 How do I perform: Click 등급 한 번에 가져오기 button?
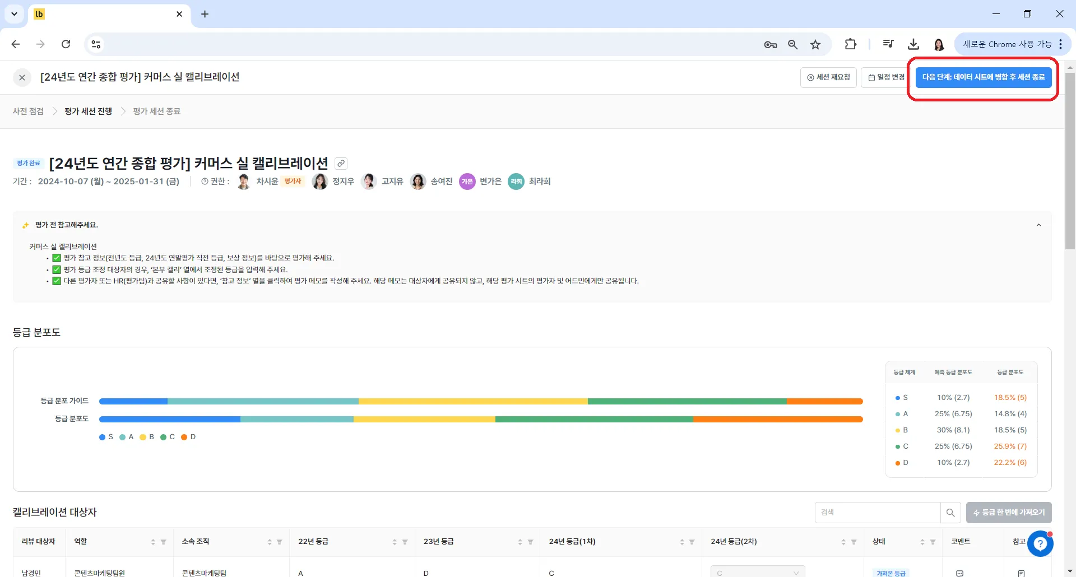tap(1009, 513)
